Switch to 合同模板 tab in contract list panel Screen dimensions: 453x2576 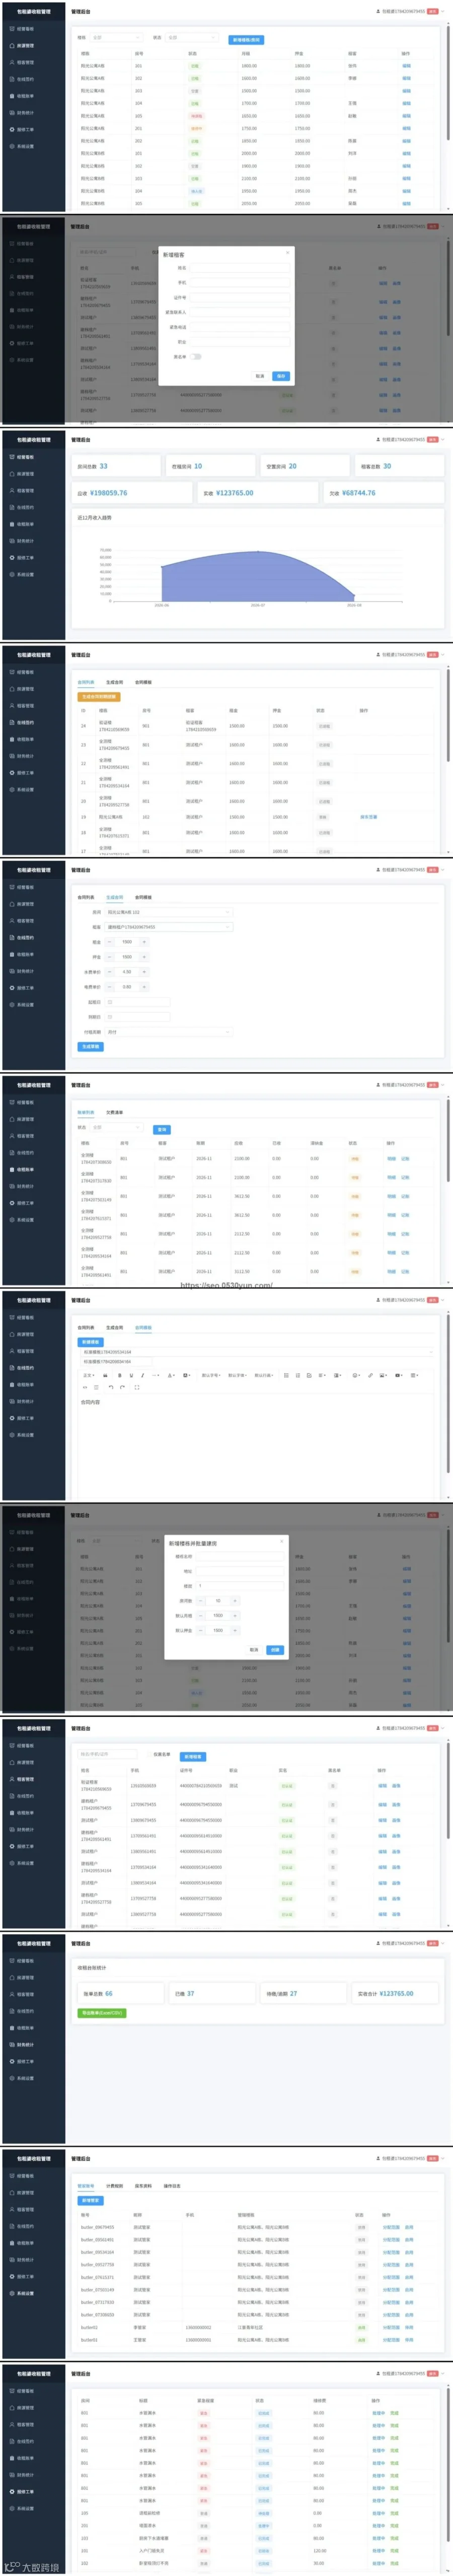(143, 682)
